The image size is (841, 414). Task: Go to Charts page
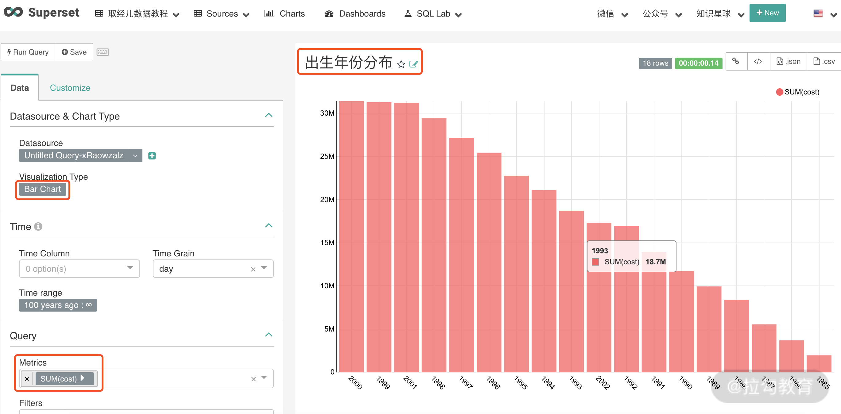click(284, 14)
